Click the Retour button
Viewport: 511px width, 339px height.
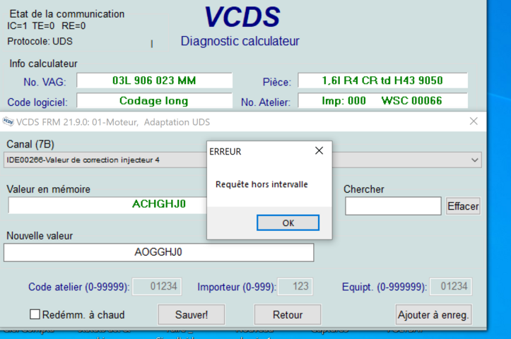click(x=288, y=314)
